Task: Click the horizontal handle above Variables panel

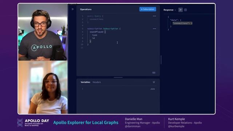Action: (x=118, y=78)
